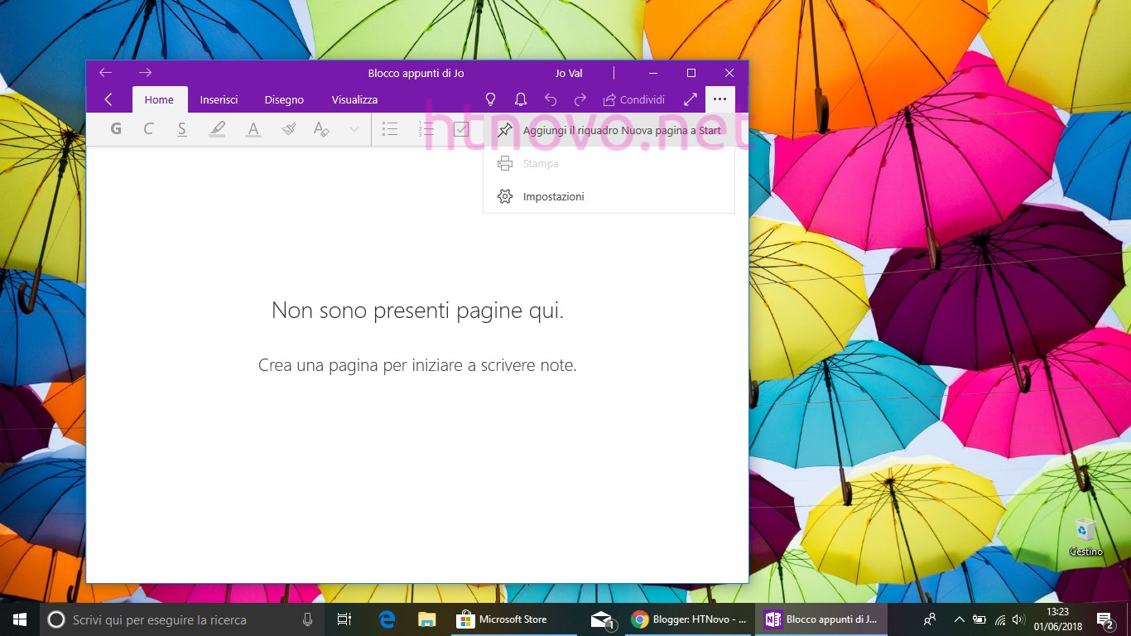Toggle the to-do checkbox tag
This screenshot has height=636, width=1131.
click(x=460, y=129)
